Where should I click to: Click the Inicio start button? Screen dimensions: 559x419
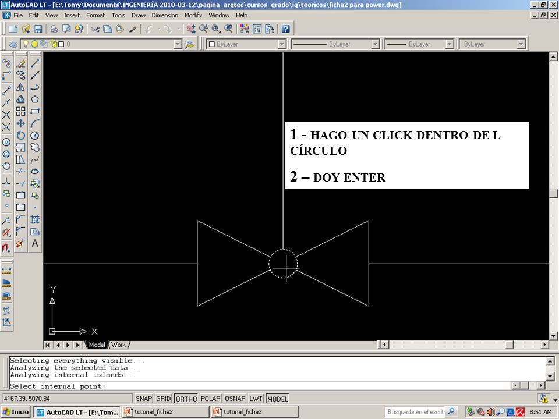click(16, 412)
